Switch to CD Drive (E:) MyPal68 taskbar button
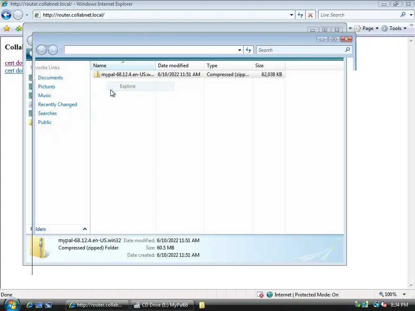Screen dimensions: 415x311 (162, 305)
